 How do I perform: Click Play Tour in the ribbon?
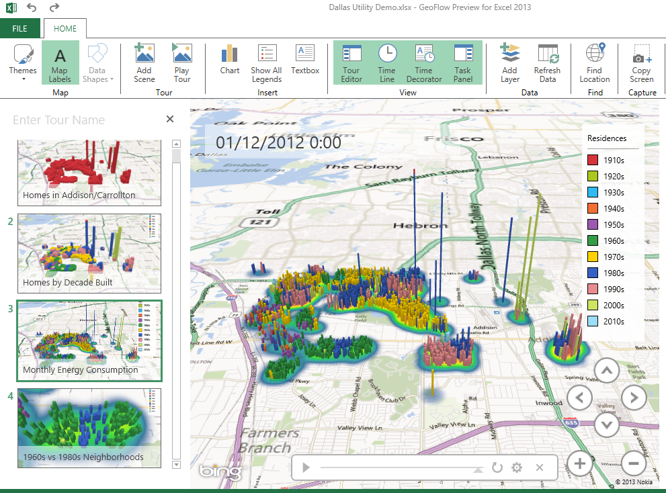[x=182, y=62]
